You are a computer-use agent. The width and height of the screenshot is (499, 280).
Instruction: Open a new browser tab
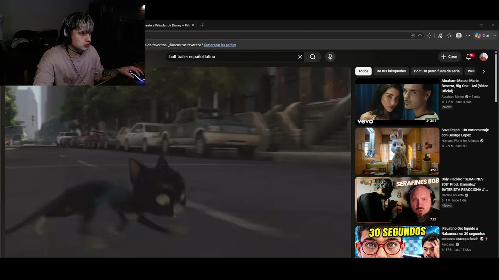[202, 25]
